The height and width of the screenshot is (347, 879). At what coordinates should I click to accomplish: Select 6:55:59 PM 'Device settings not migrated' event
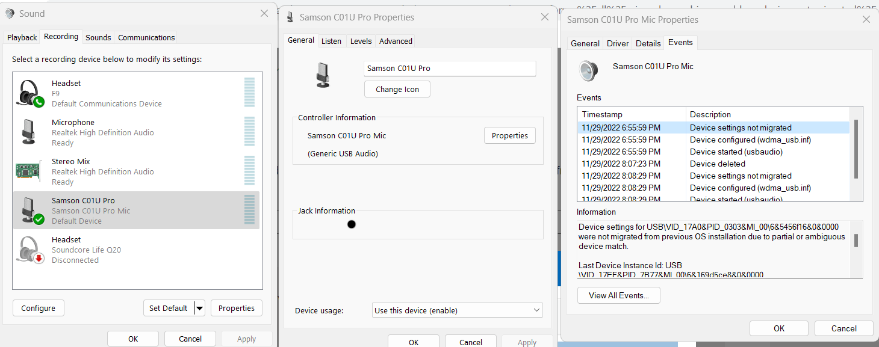coord(713,127)
